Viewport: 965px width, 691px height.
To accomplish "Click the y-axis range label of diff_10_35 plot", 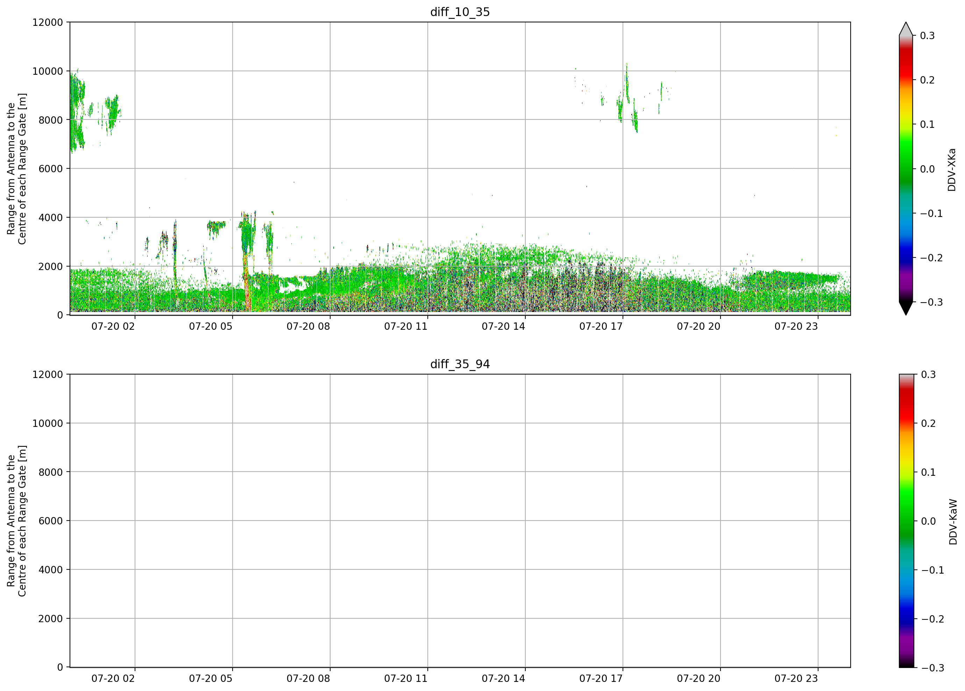I will [16, 169].
